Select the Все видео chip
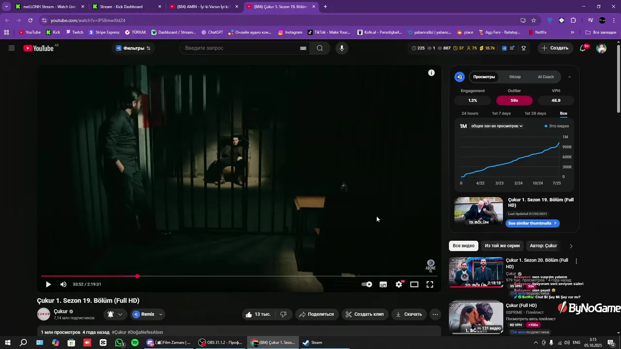The height and width of the screenshot is (349, 621). [x=463, y=246]
